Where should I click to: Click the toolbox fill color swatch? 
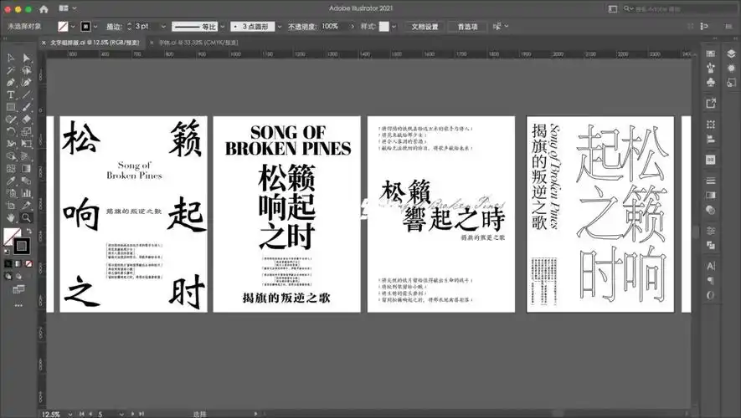12,236
